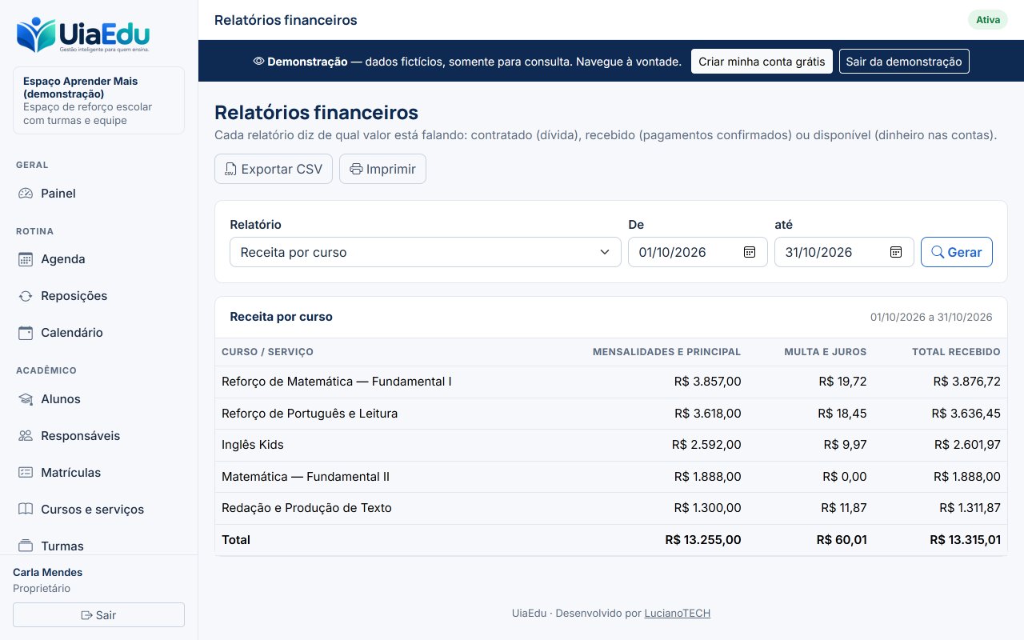The height and width of the screenshot is (640, 1024).
Task: Go to Agenda in the sidebar
Action: click(x=98, y=259)
